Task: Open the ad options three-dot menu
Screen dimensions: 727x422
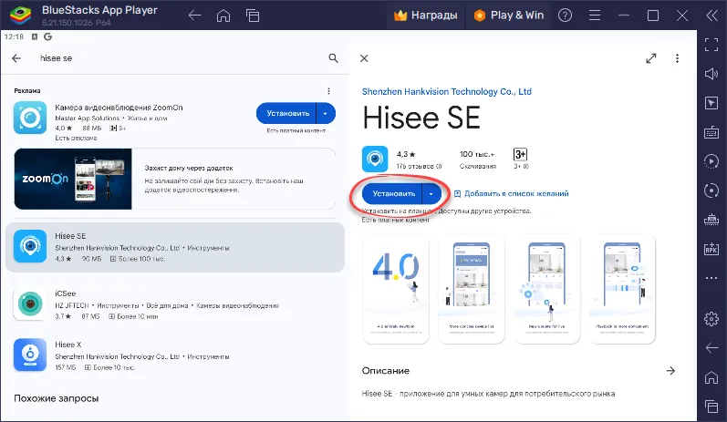Action: tap(328, 91)
